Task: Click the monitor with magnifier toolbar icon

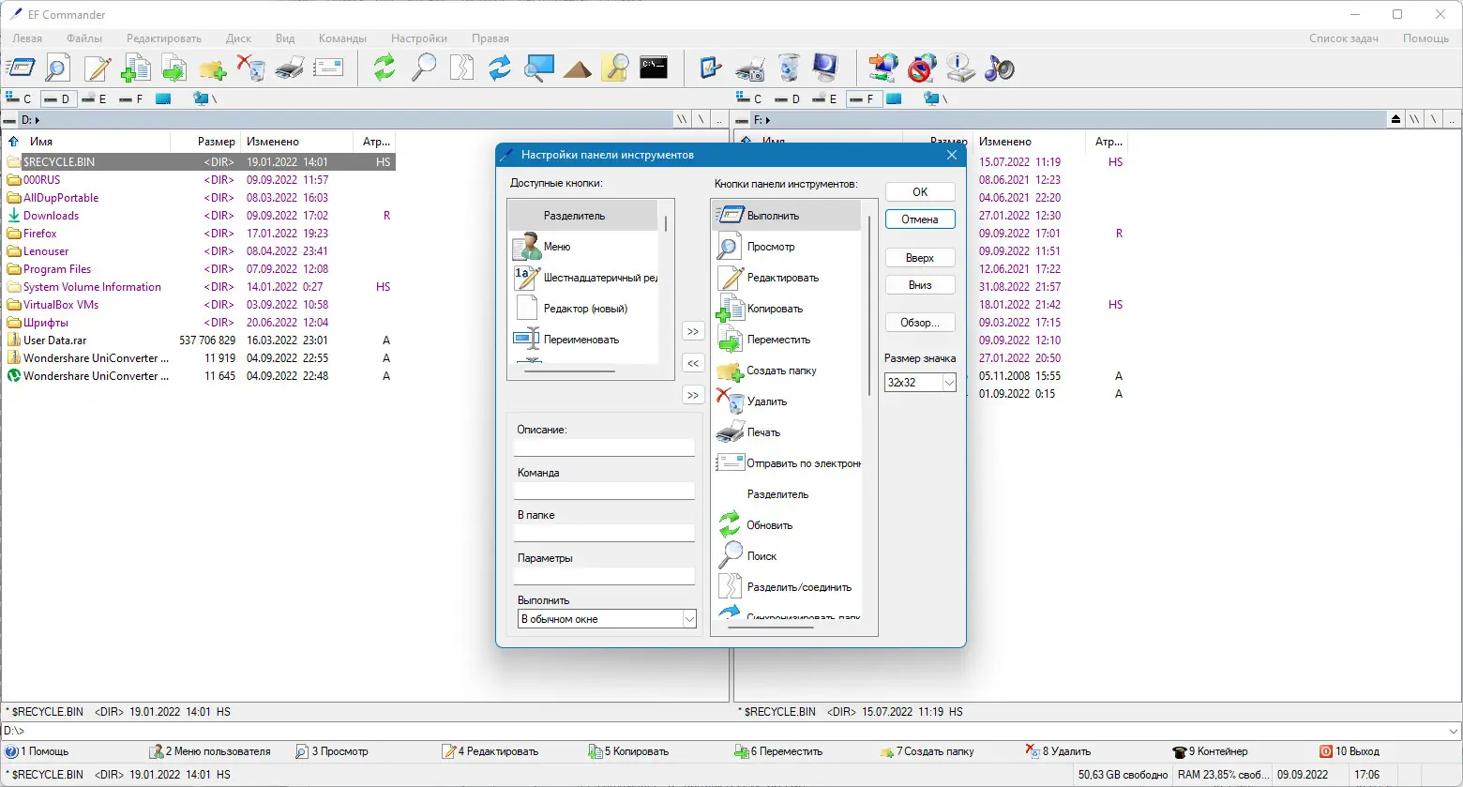Action: 538,68
